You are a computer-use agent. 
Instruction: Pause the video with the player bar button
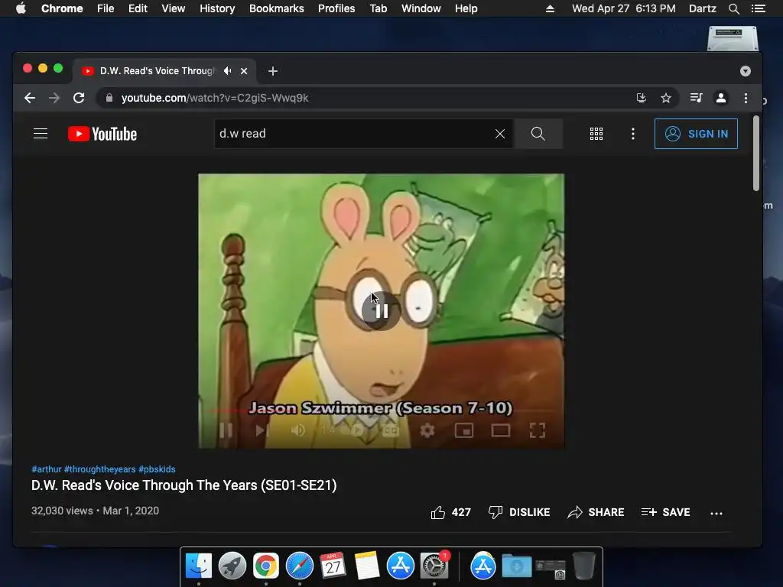226,430
